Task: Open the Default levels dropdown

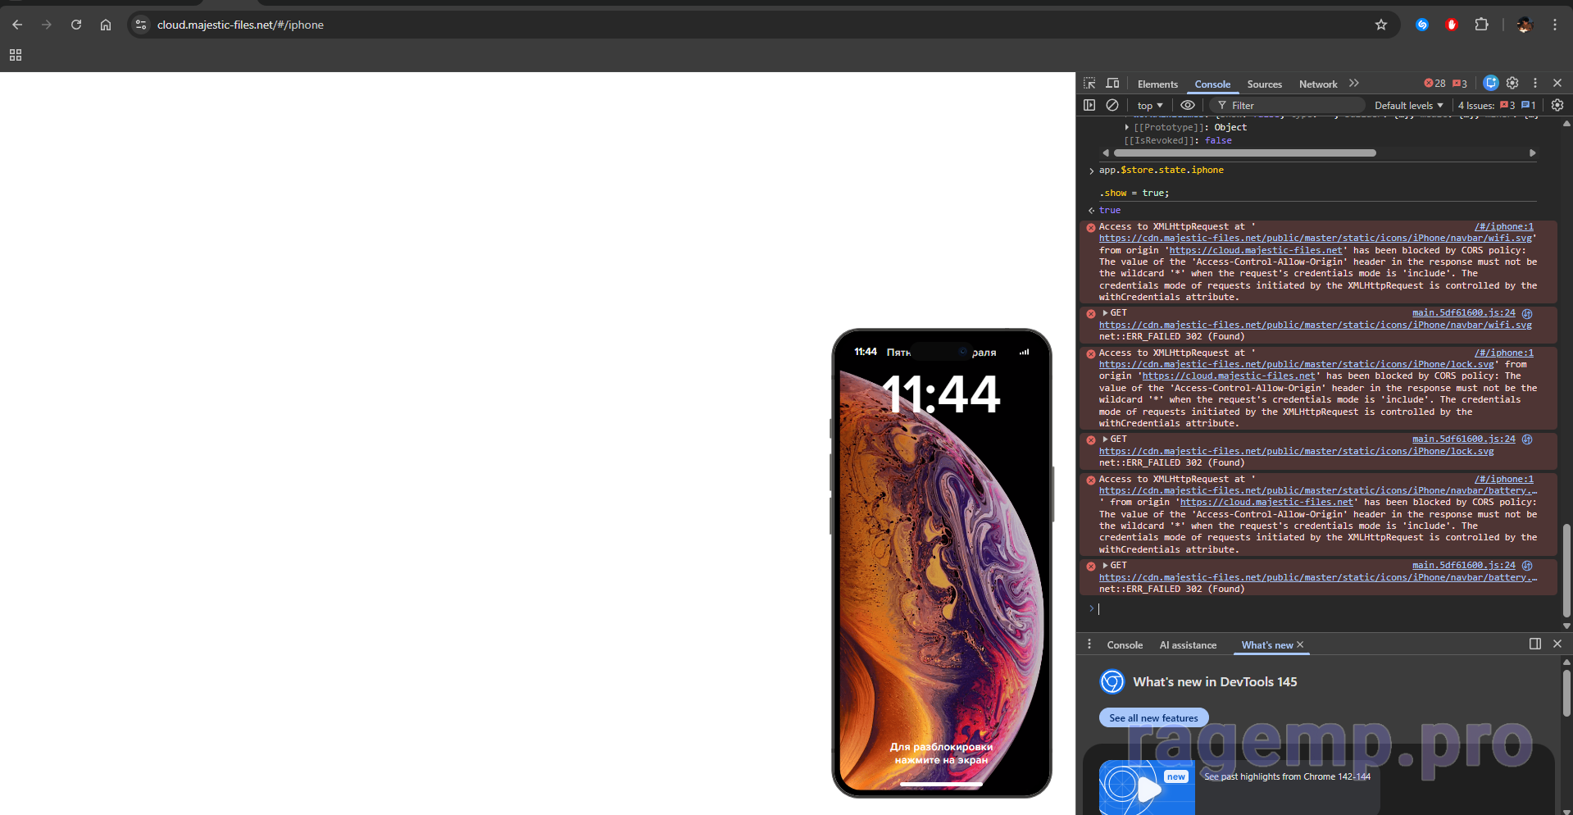Action: [1408, 106]
